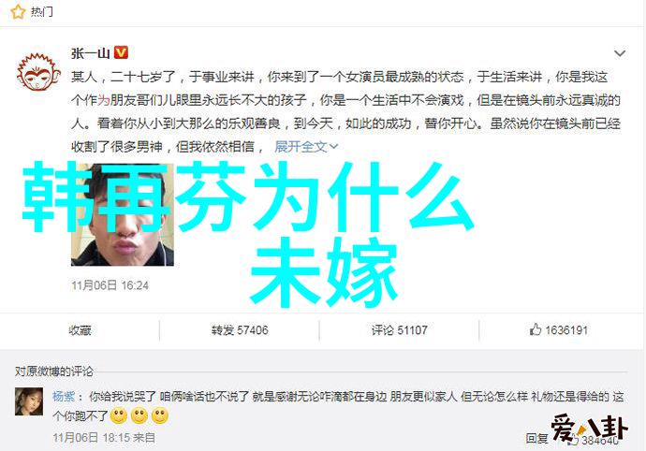646x451 pixels.
Task: Open the 杨紫 username link
Action: pos(64,396)
